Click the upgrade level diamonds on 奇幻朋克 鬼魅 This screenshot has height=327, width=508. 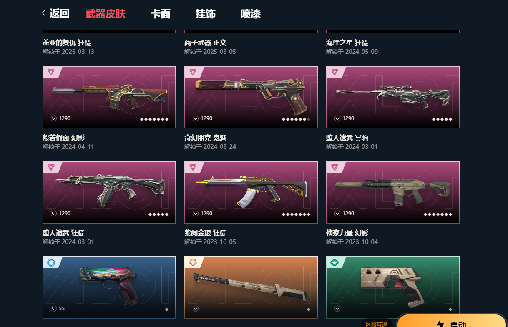[x=296, y=119]
